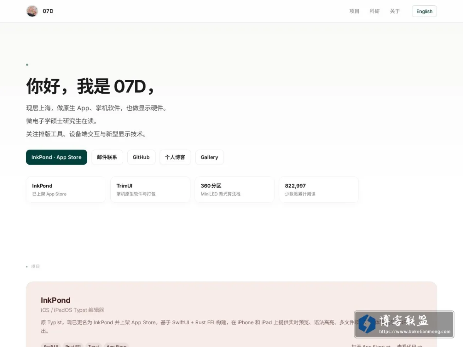Switch language with the English button
Viewport: 463px width, 347px height.
pyautogui.click(x=424, y=11)
